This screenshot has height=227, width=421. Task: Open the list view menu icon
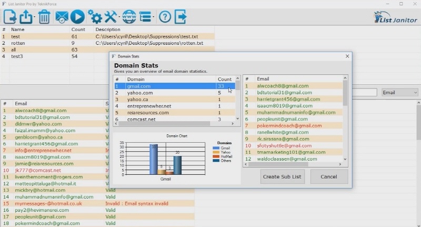click(145, 17)
